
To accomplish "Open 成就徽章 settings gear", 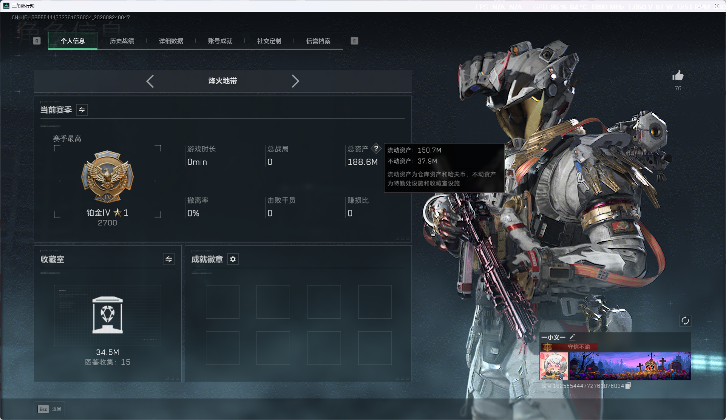I will click(x=233, y=259).
